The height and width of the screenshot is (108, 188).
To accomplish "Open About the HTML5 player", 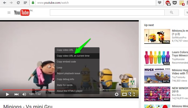I will coord(77,91).
